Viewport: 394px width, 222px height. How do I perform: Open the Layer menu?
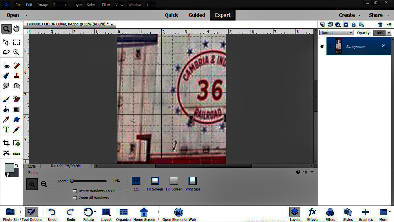(77, 5)
